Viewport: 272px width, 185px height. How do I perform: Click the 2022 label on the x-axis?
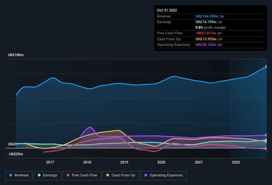click(236, 162)
